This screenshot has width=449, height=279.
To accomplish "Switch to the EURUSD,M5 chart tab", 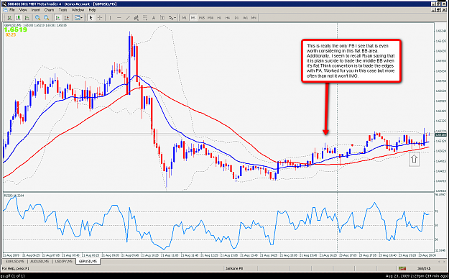I will (15, 262).
